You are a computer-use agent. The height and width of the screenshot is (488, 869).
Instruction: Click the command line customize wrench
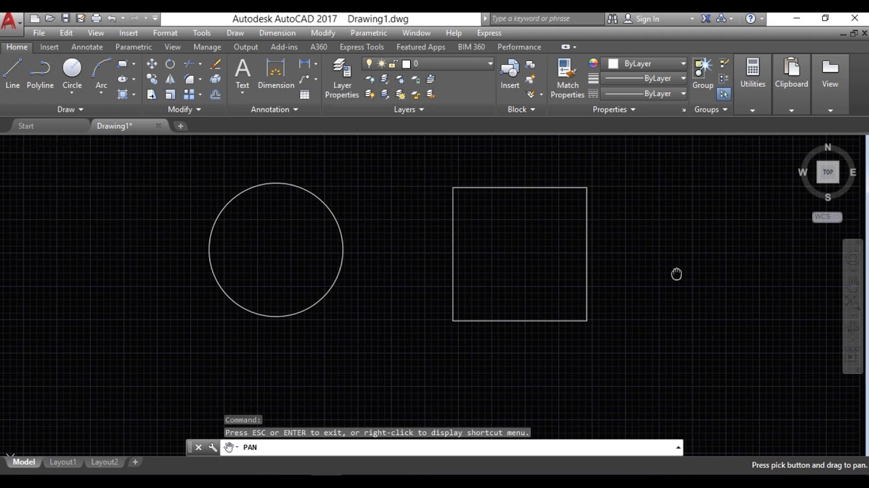tap(212, 447)
